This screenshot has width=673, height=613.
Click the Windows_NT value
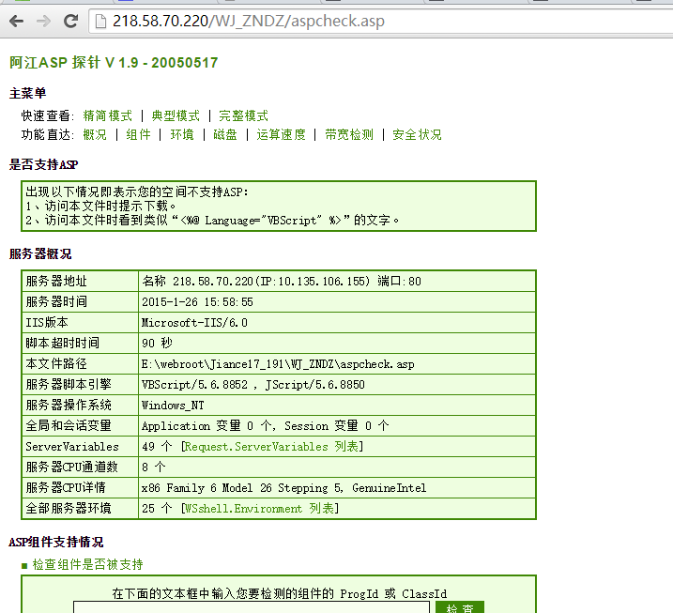tap(173, 405)
